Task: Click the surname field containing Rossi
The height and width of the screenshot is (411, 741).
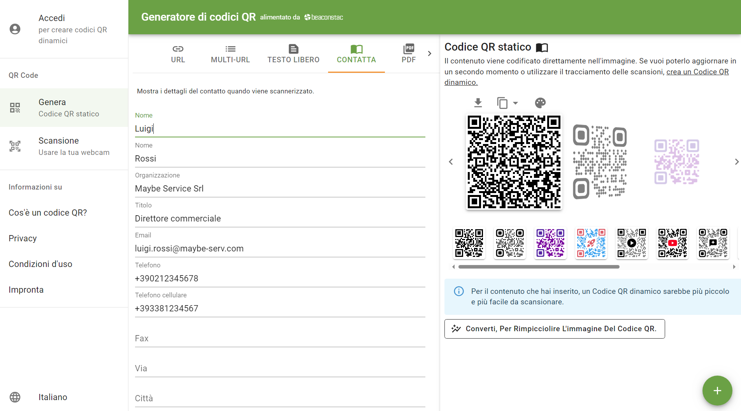Action: (x=280, y=158)
